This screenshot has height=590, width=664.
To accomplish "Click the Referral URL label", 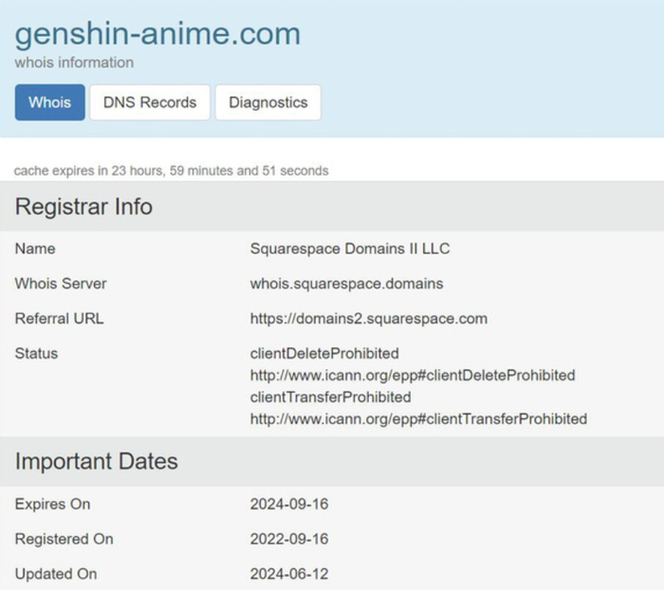I will click(59, 319).
